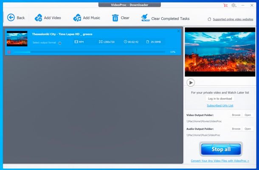Click the Clear trash can icon
The height and width of the screenshot is (170, 259).
(115, 18)
